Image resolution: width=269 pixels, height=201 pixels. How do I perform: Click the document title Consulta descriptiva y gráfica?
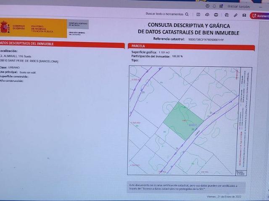pos(189,29)
